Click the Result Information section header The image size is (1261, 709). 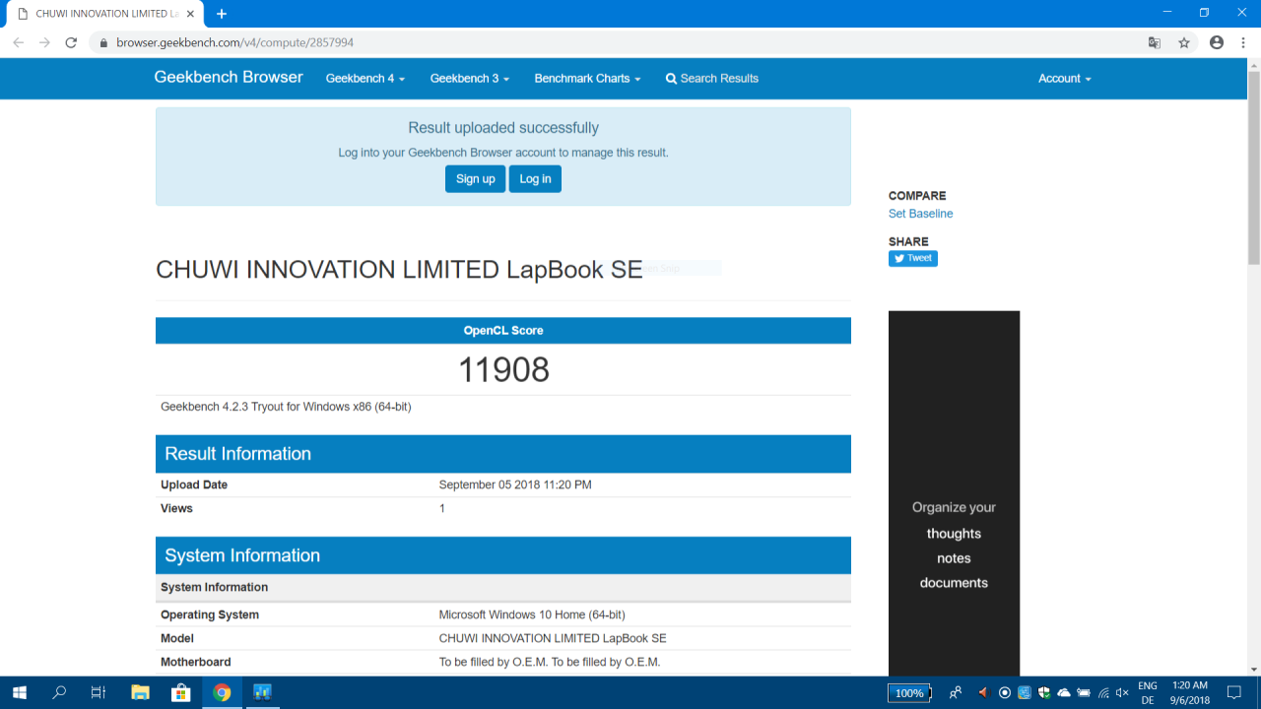pyautogui.click(x=503, y=454)
